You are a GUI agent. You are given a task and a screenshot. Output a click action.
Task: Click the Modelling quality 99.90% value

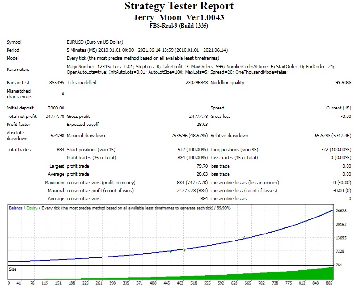tap(343, 83)
